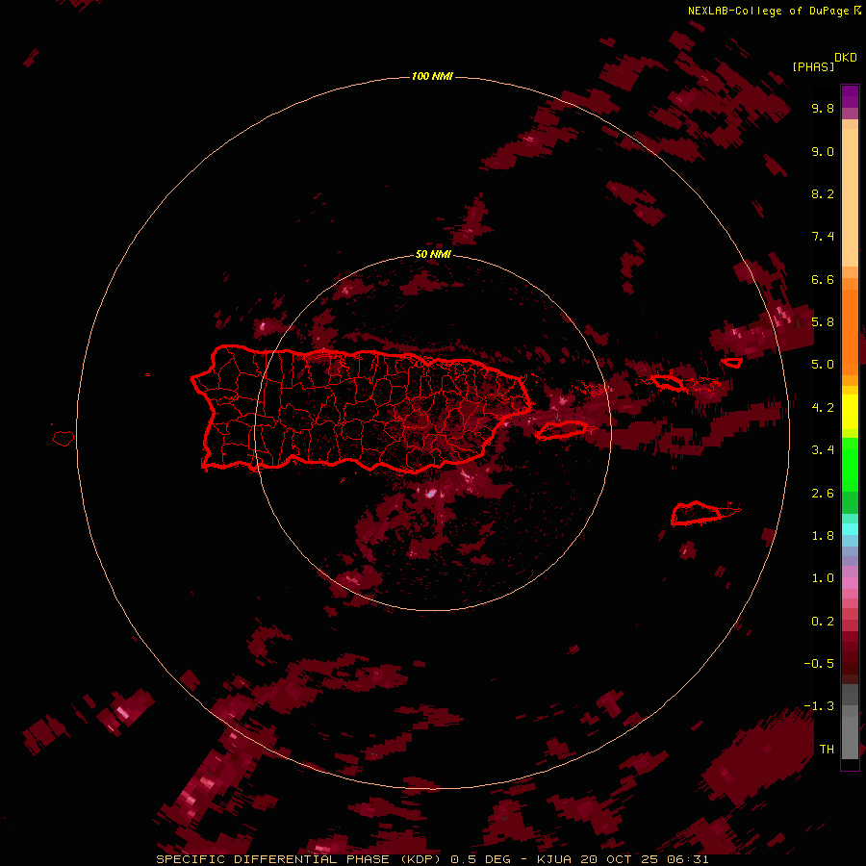Click the 7.4 legend value
Viewport: 866px width, 866px height.
[823, 237]
